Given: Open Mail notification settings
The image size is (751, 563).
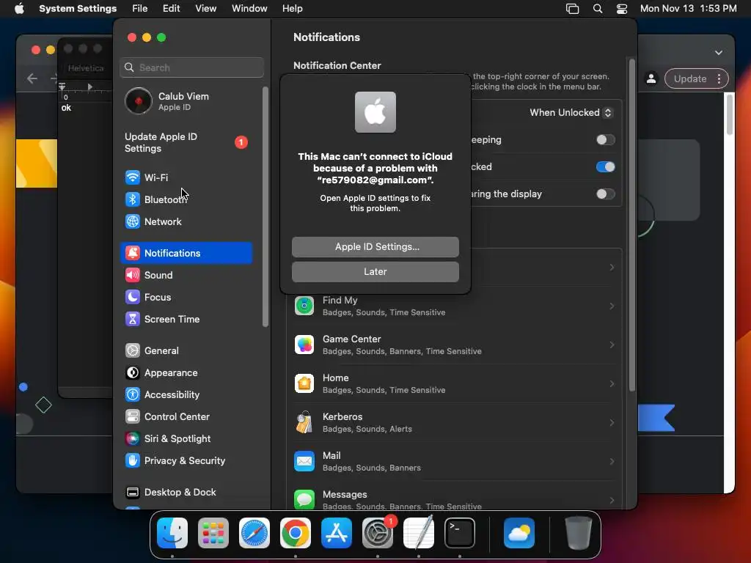Looking at the screenshot, I should coord(454,461).
